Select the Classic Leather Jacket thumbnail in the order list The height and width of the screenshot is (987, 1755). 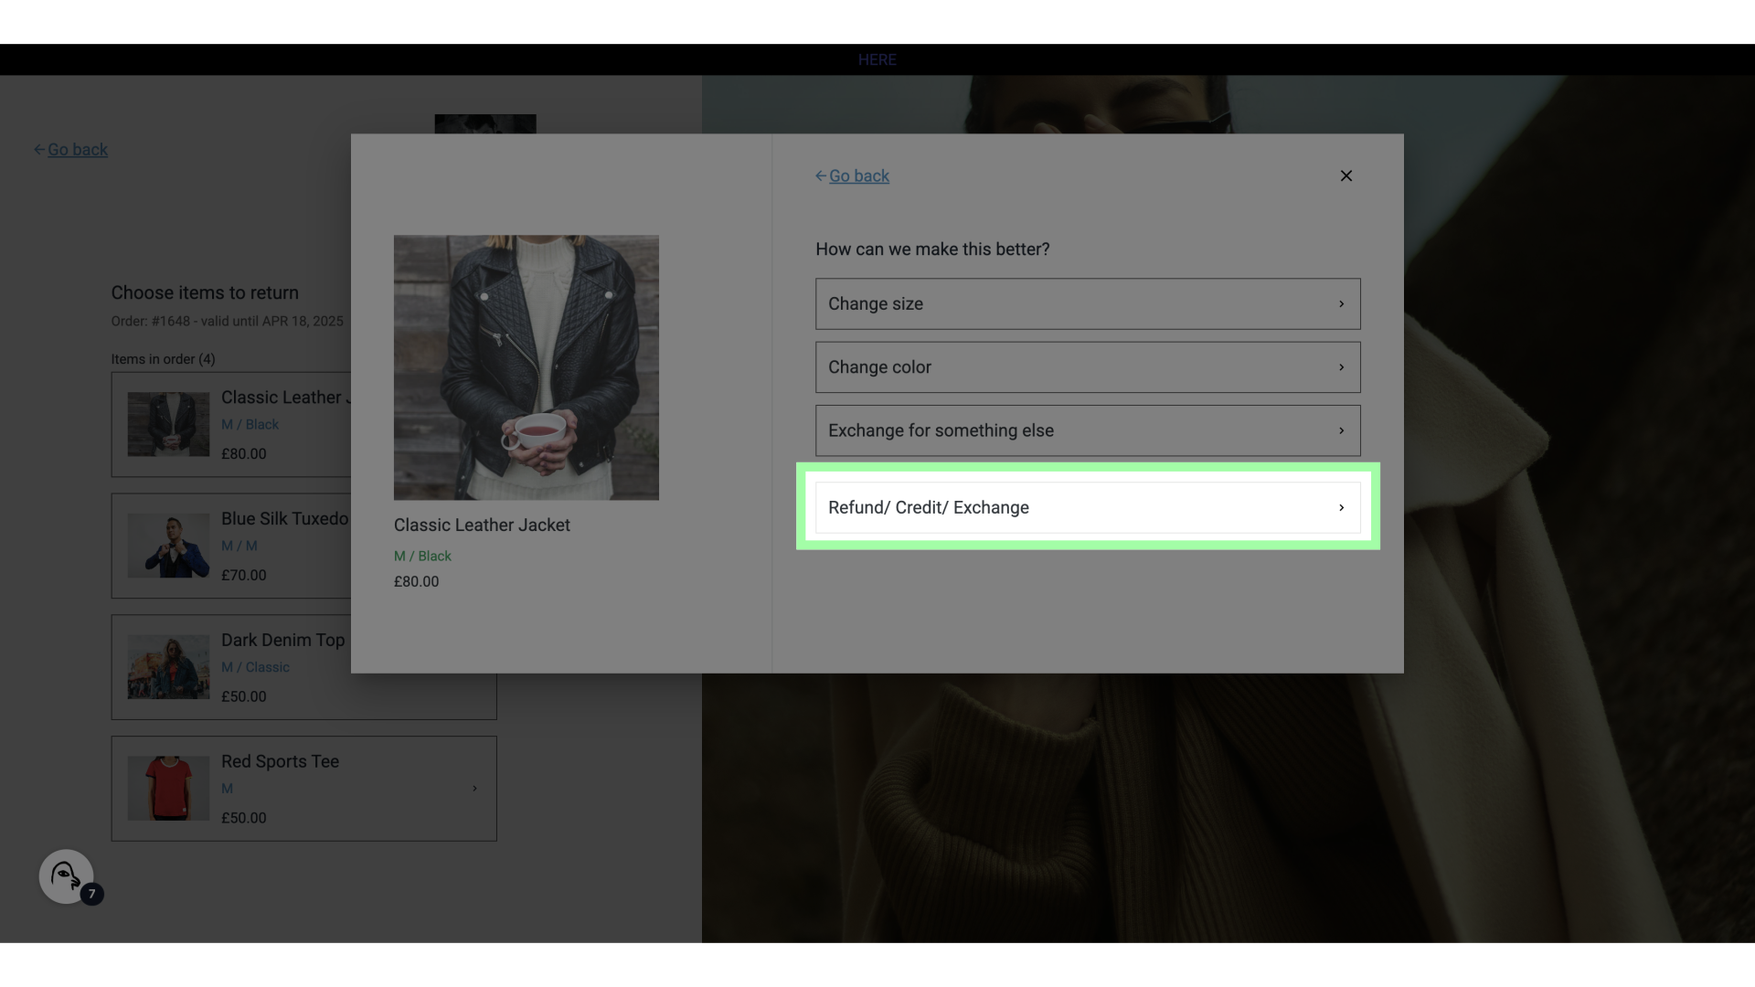coord(168,424)
